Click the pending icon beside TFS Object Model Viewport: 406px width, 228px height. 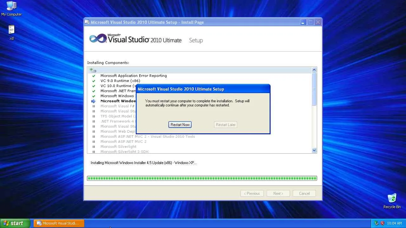(94, 116)
